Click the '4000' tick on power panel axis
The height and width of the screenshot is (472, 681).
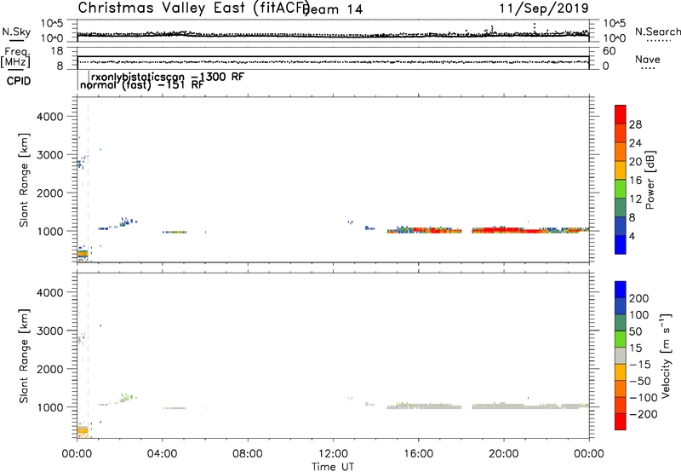(x=50, y=117)
